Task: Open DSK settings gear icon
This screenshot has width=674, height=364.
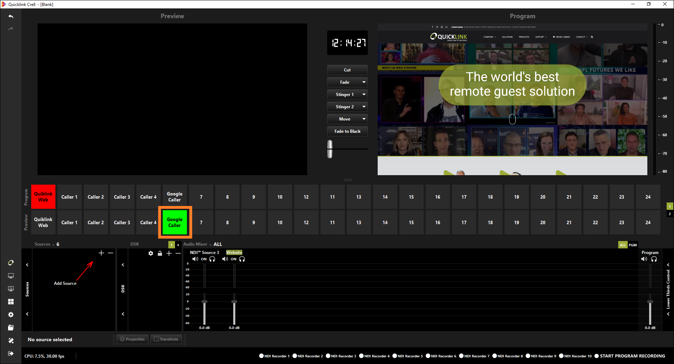Action: click(x=151, y=253)
